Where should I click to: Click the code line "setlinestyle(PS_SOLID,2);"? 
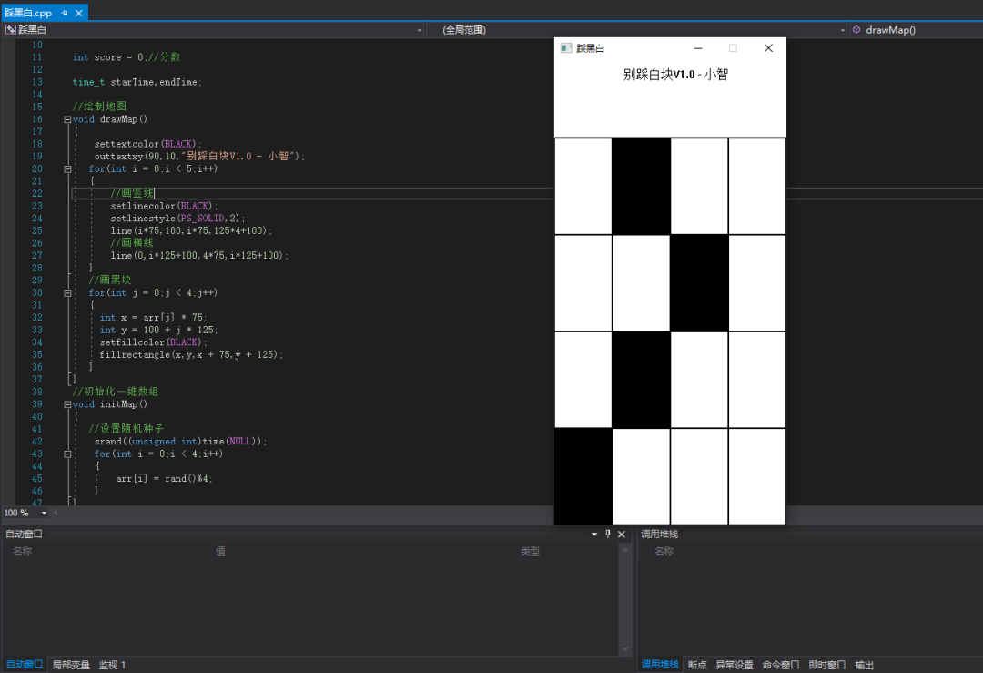click(x=178, y=219)
